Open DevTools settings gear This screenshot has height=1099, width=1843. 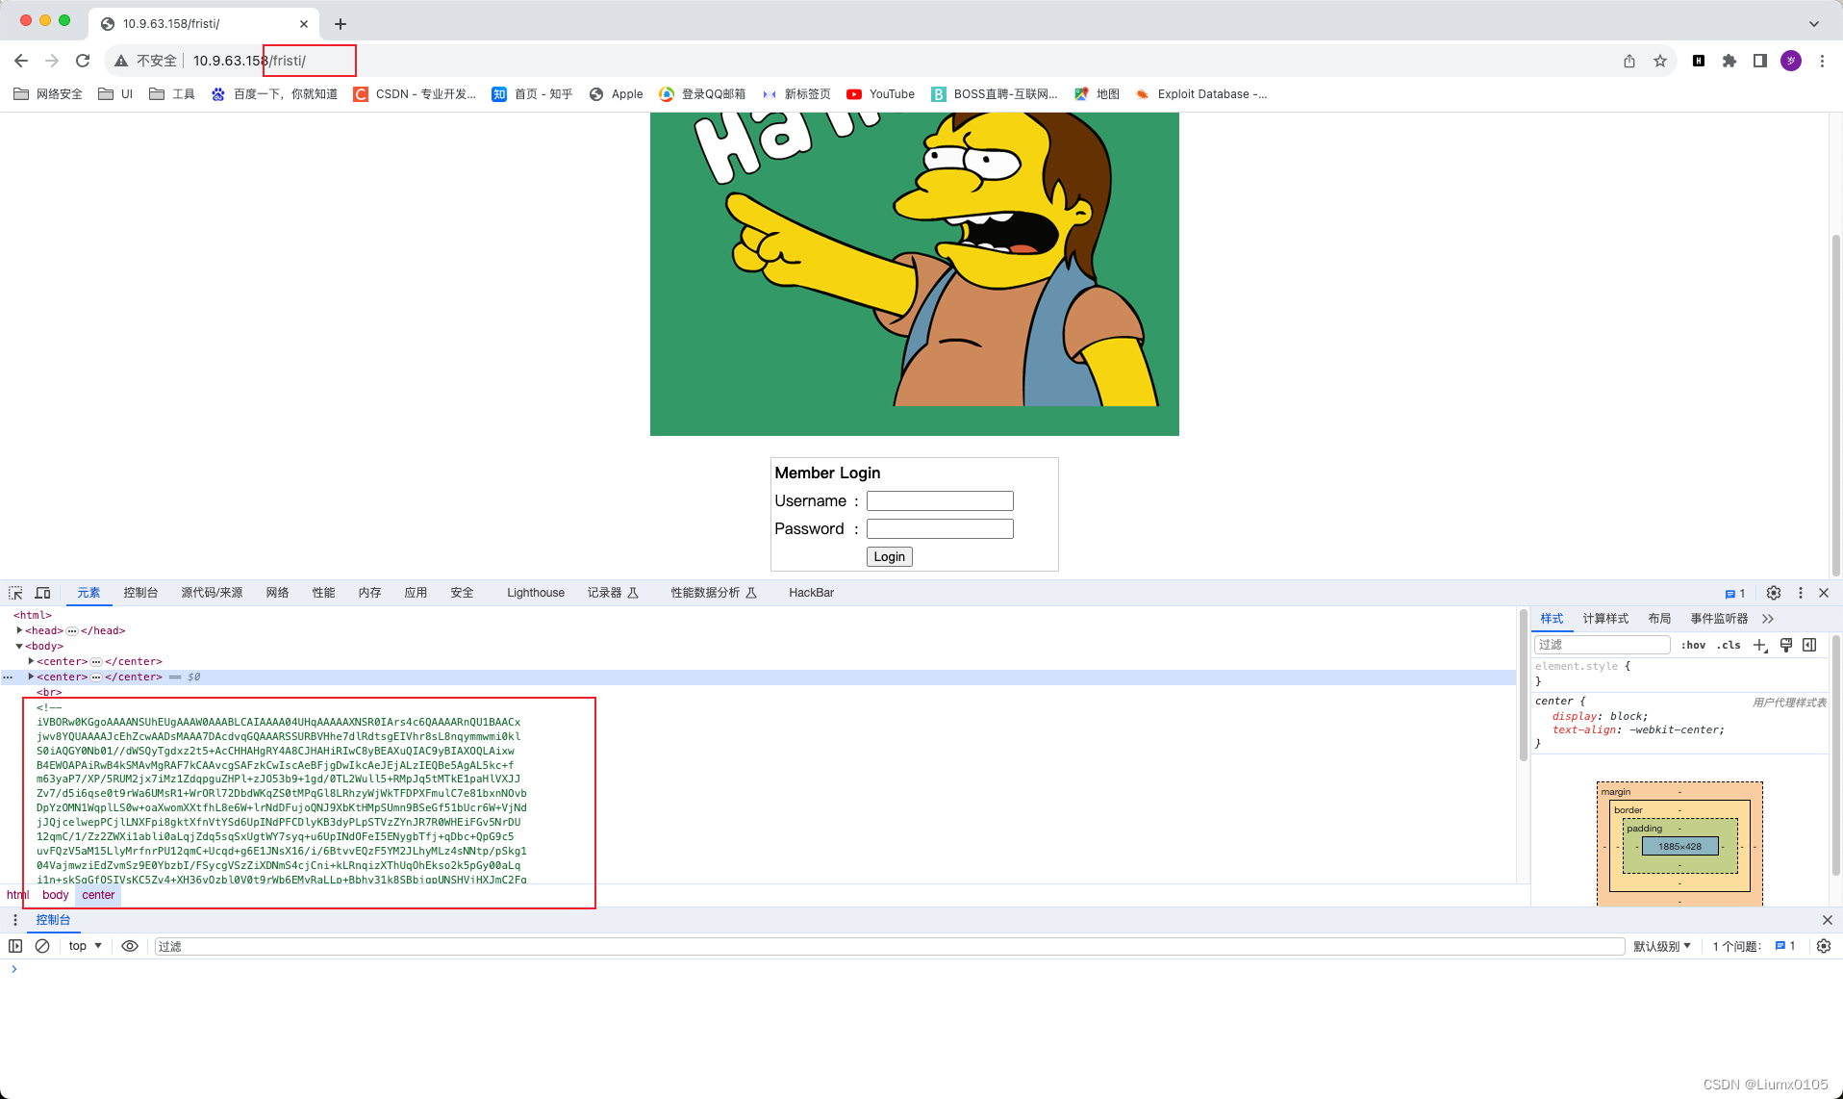click(1774, 593)
